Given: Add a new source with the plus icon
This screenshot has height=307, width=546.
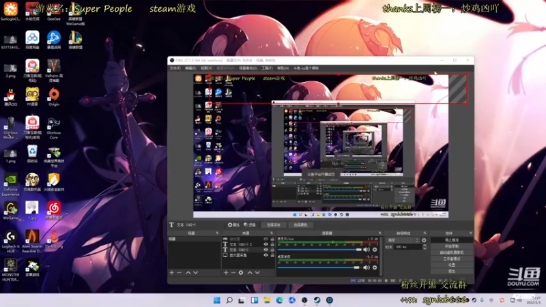Looking at the screenshot, I should coord(226,272).
